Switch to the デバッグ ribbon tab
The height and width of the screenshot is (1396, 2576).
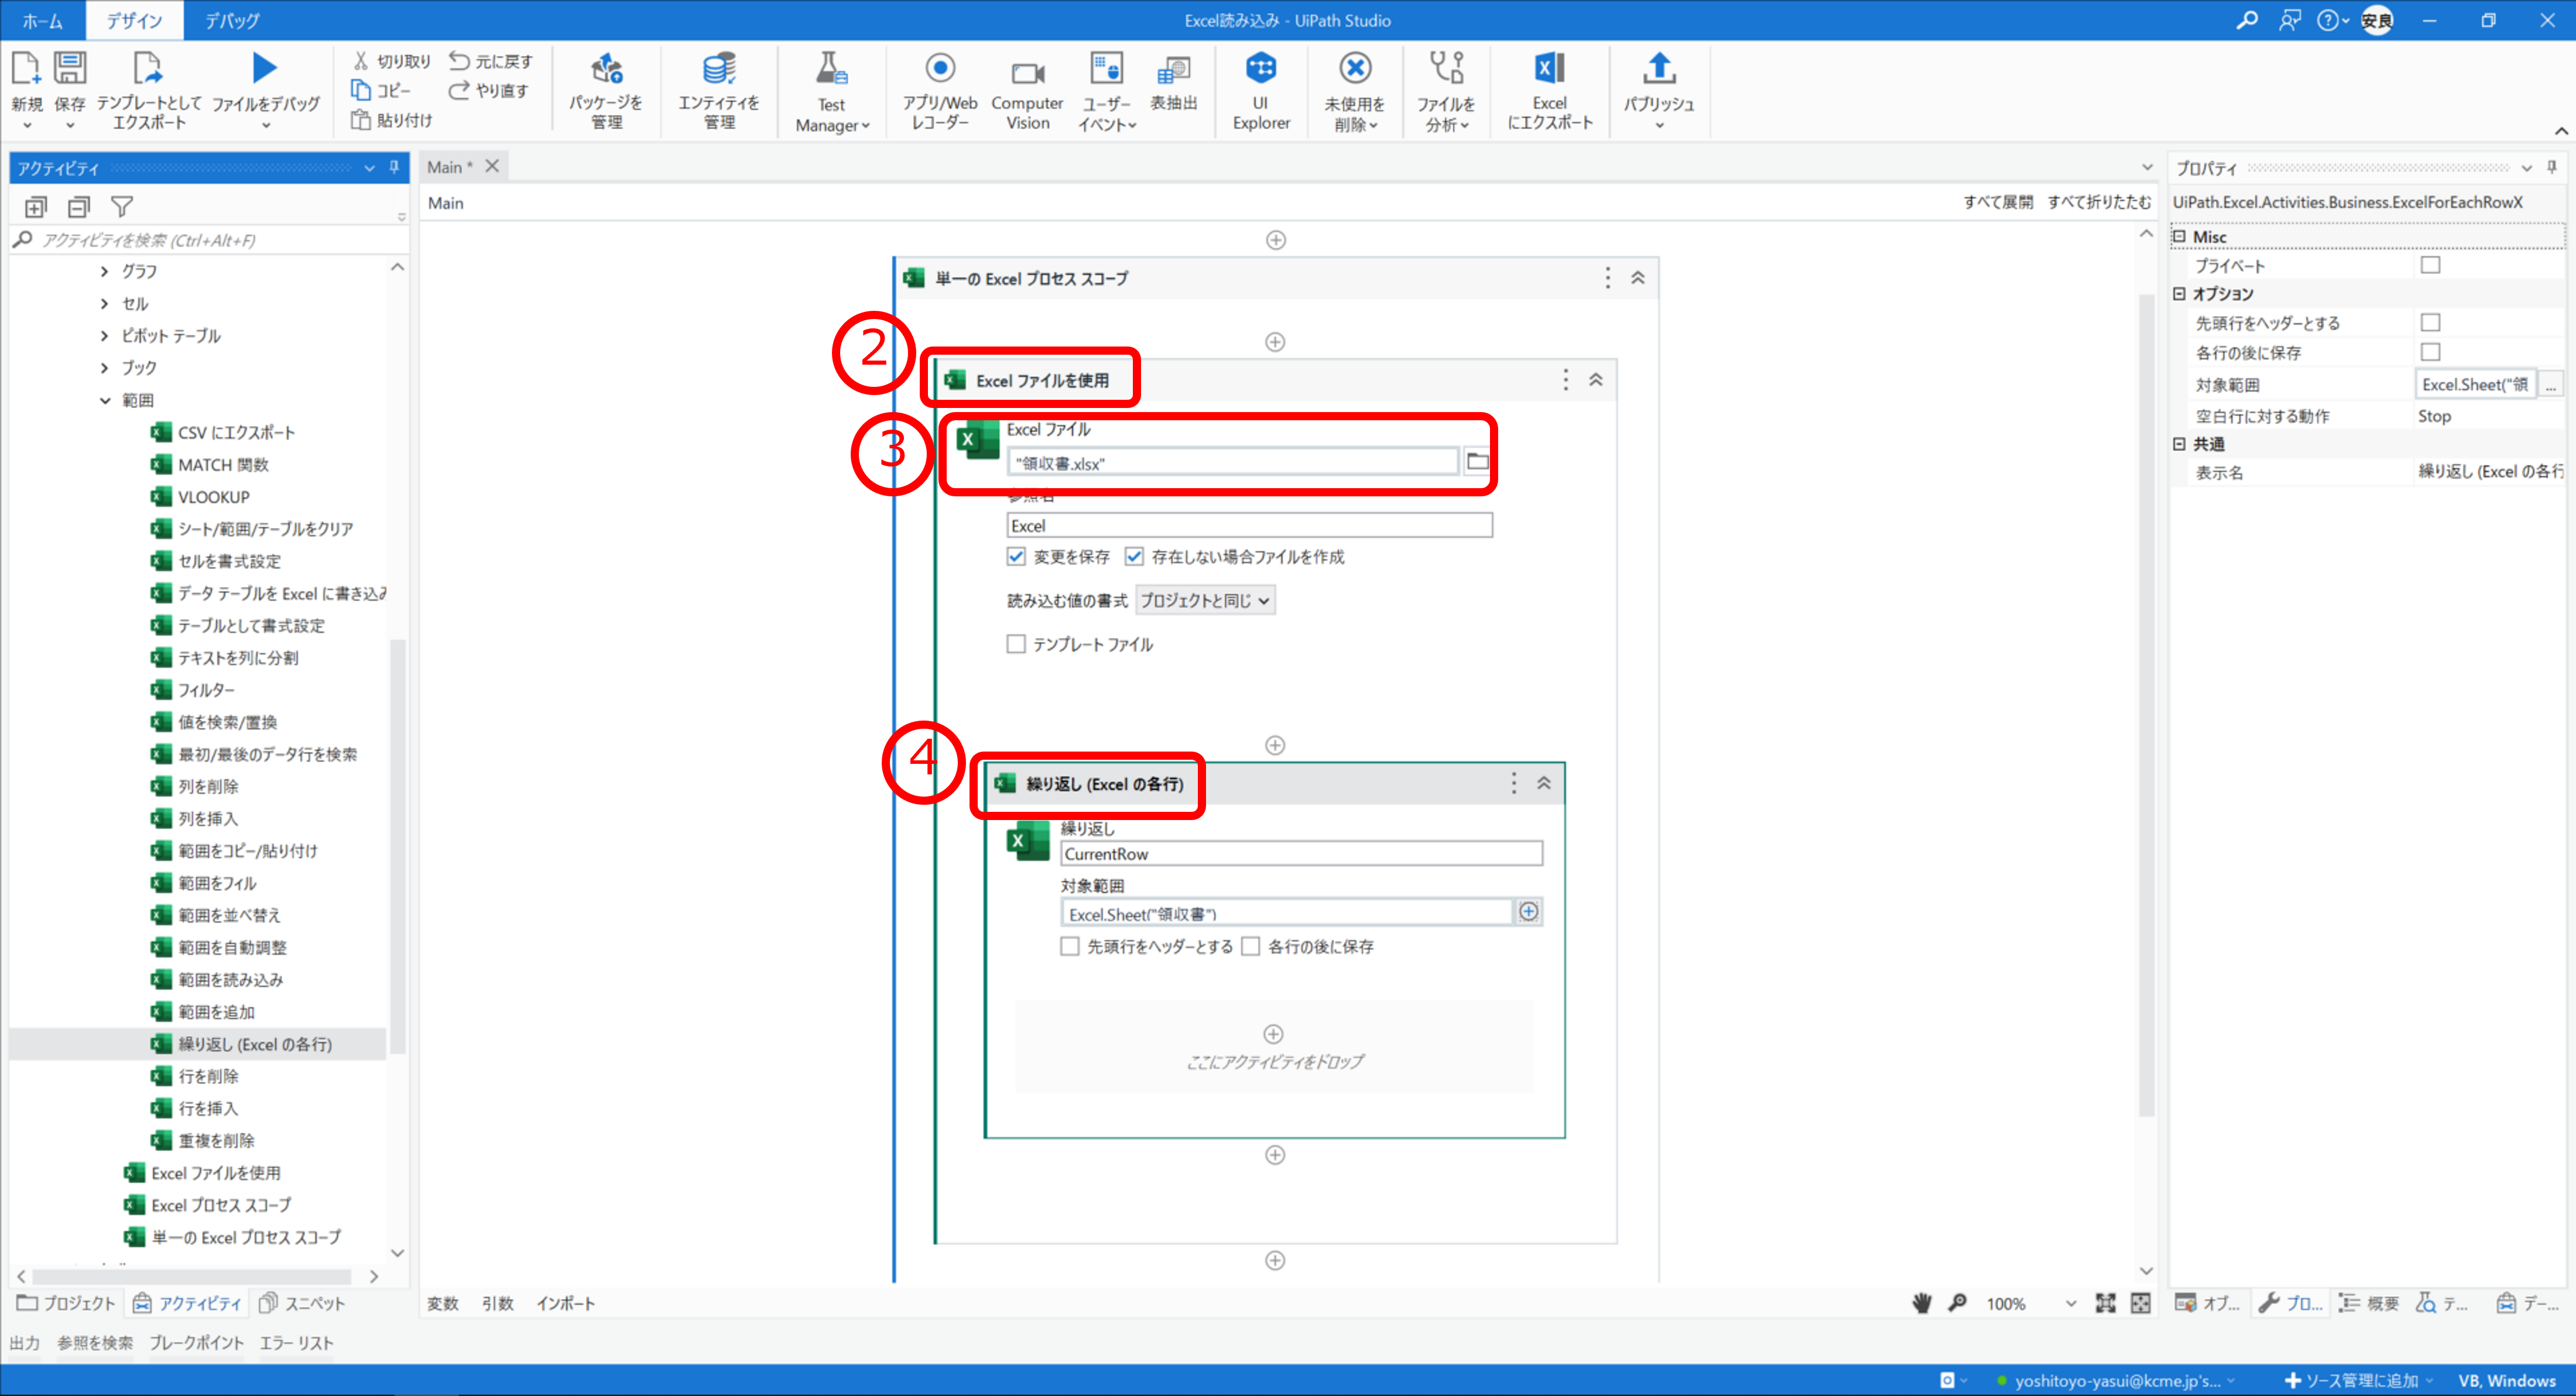[231, 20]
